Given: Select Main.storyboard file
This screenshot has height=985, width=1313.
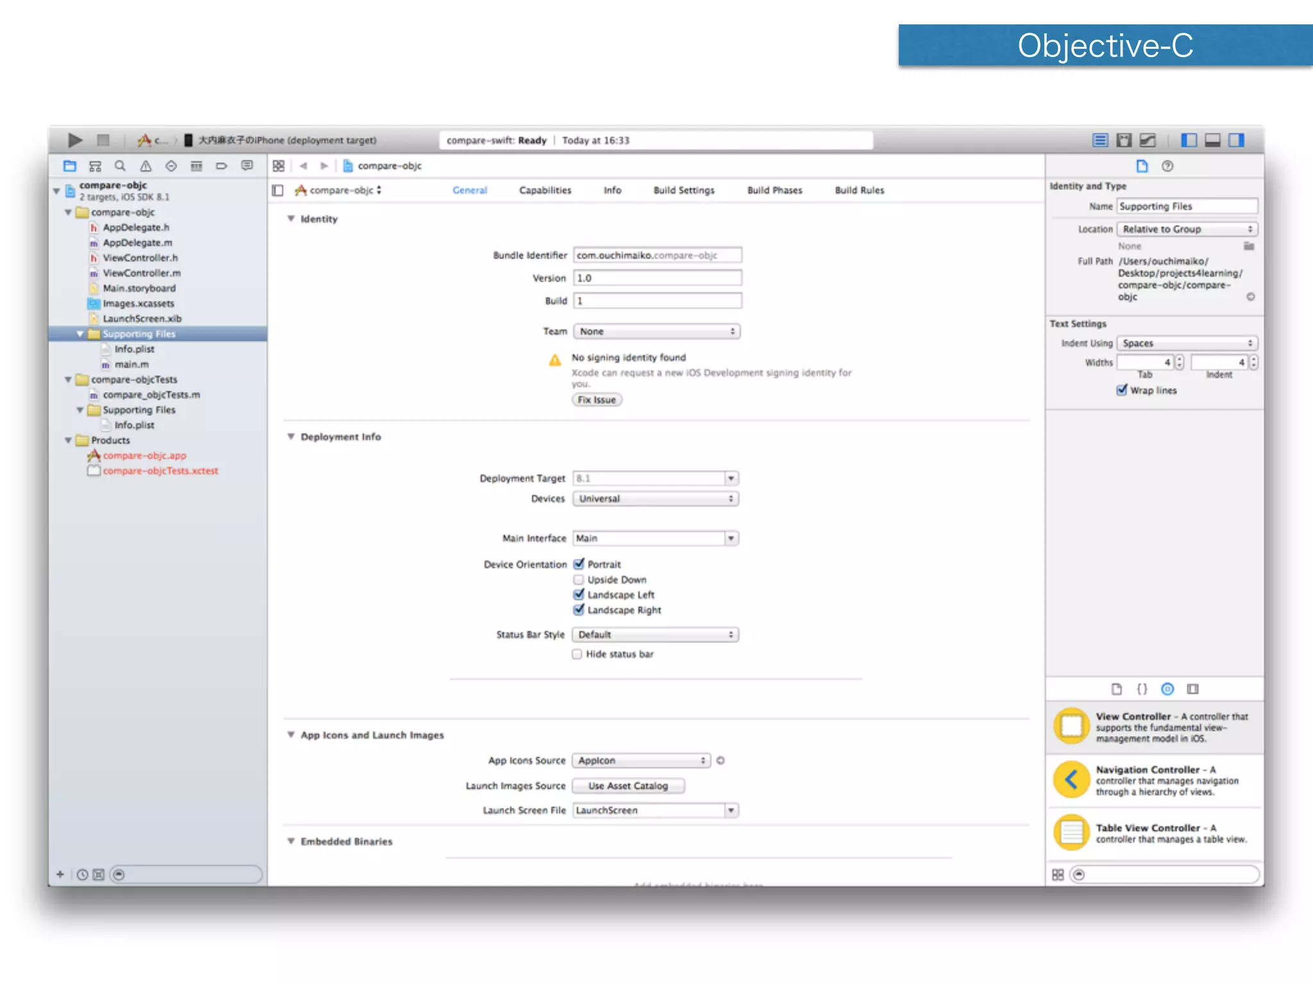Looking at the screenshot, I should 139,289.
